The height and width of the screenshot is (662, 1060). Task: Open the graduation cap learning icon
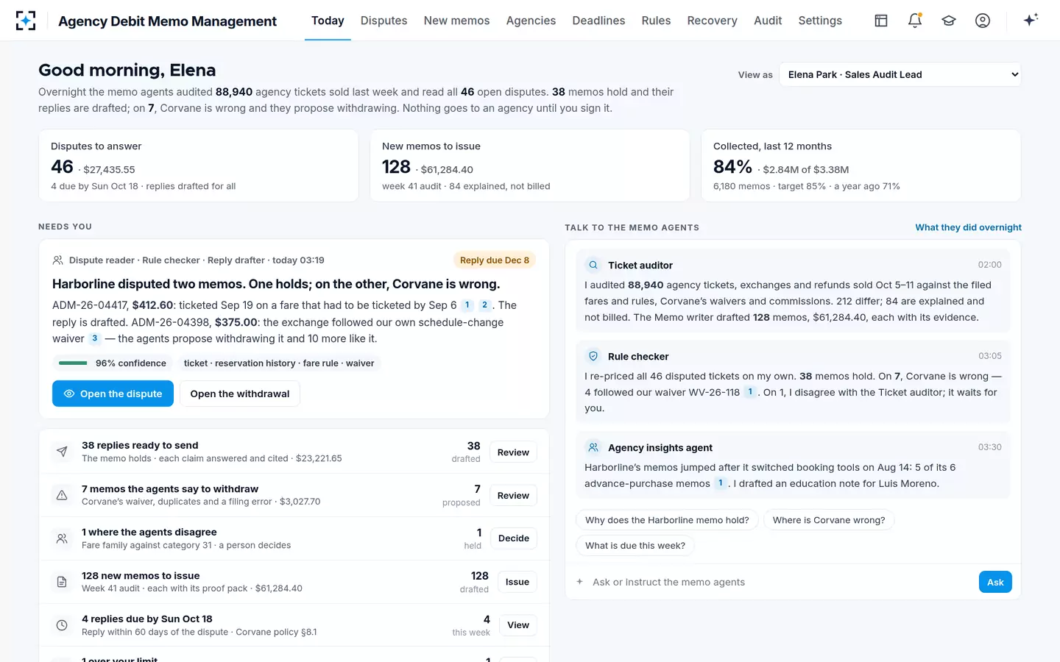(949, 21)
